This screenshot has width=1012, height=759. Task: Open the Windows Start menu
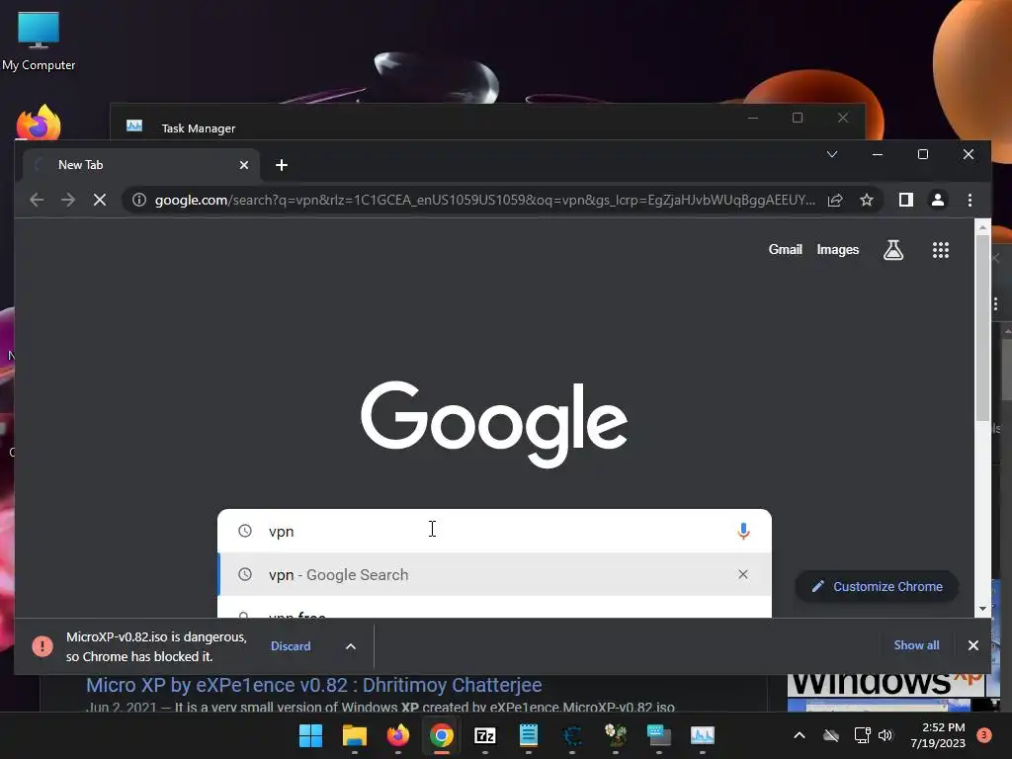pos(310,735)
